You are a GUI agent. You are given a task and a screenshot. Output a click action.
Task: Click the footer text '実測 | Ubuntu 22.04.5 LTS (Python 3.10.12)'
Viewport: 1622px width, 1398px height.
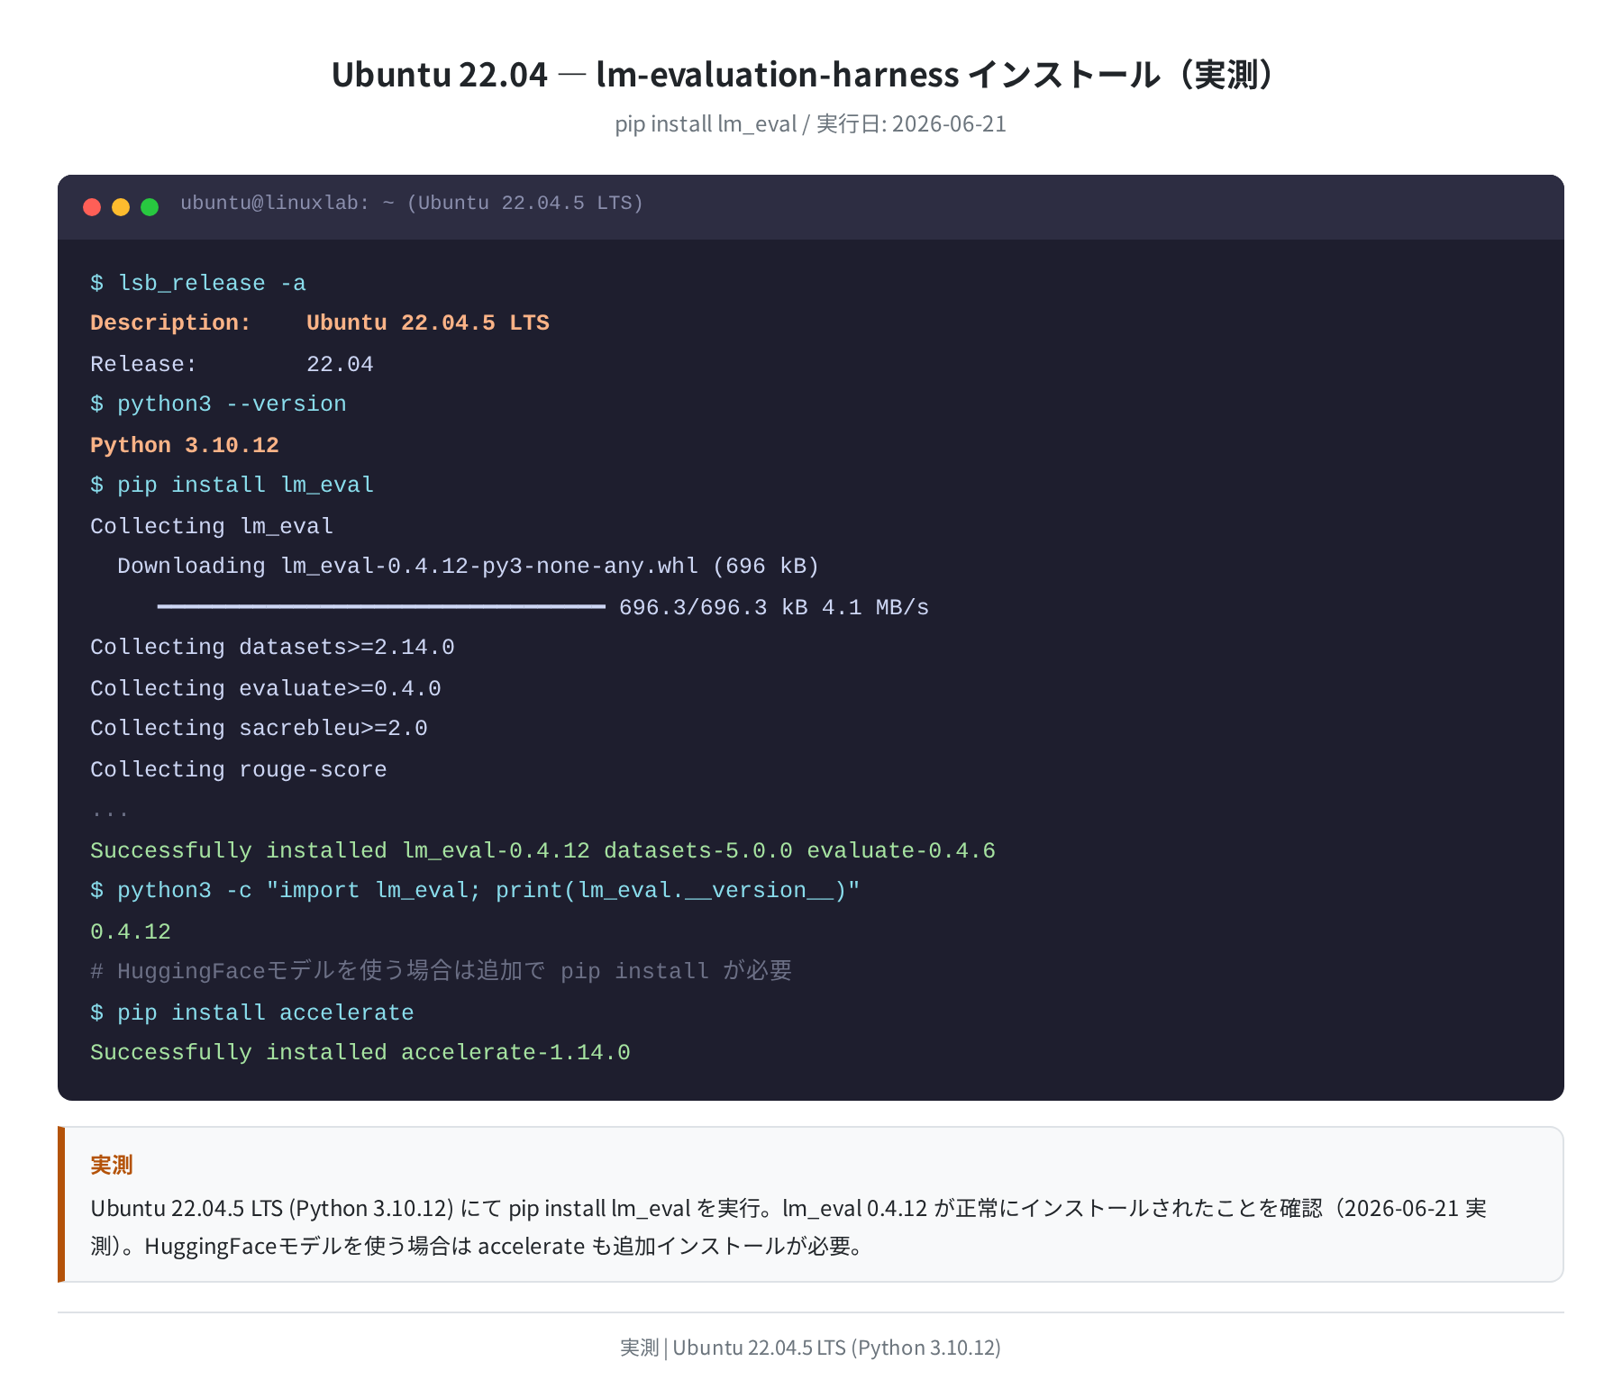pos(810,1348)
